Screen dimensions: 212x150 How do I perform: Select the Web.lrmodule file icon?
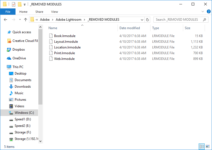click(x=51, y=59)
